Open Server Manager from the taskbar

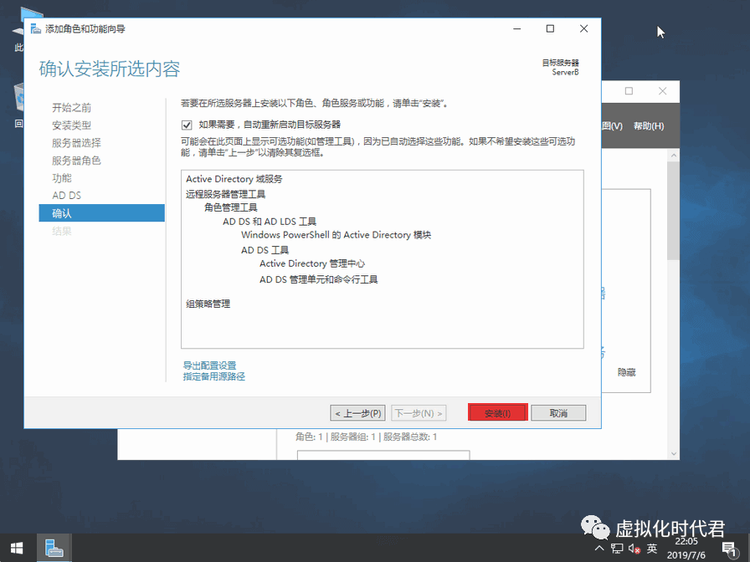(54, 548)
